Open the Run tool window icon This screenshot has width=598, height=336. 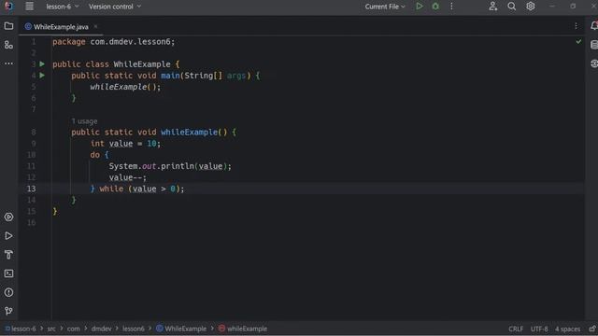tap(8, 236)
